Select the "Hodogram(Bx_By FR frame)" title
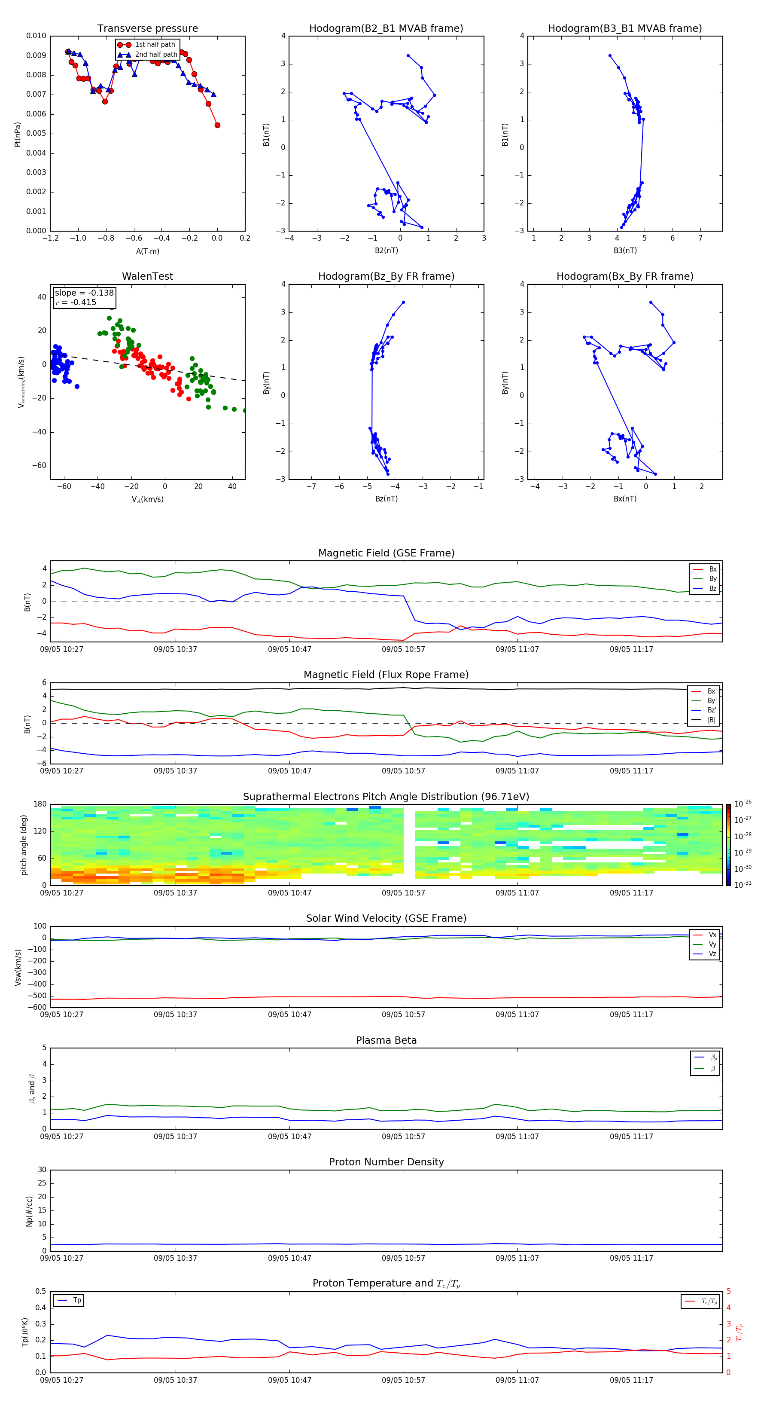 (x=625, y=276)
